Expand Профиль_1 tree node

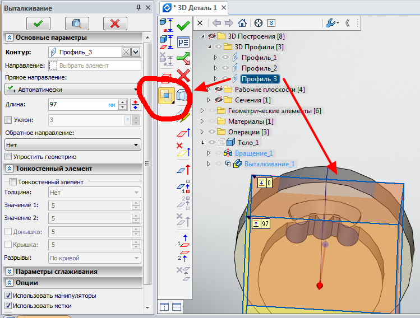215,57
